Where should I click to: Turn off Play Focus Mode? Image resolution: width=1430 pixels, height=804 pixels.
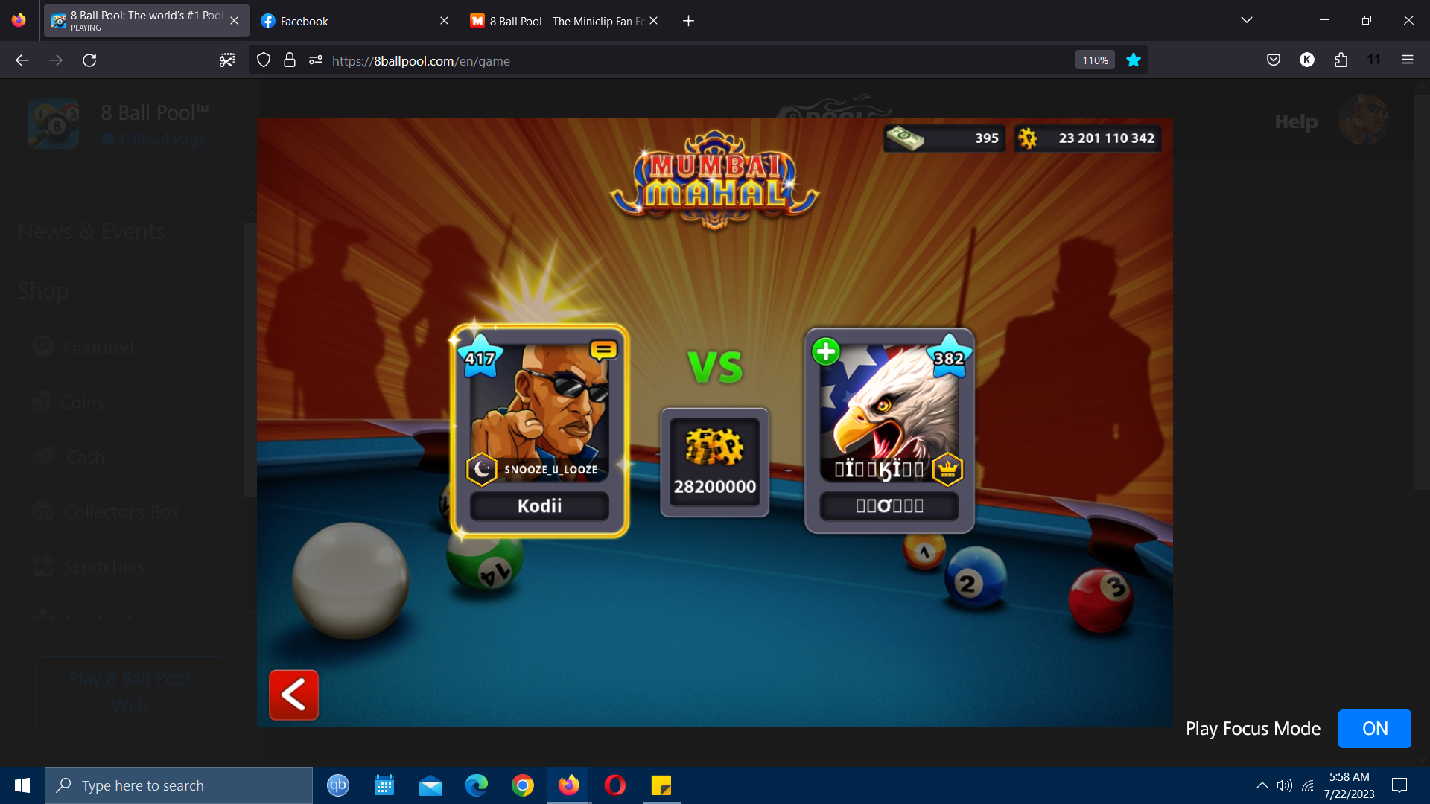(x=1374, y=728)
